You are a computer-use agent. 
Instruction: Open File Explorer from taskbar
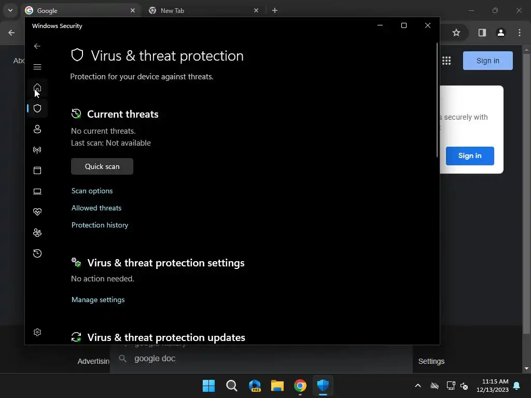click(x=277, y=386)
